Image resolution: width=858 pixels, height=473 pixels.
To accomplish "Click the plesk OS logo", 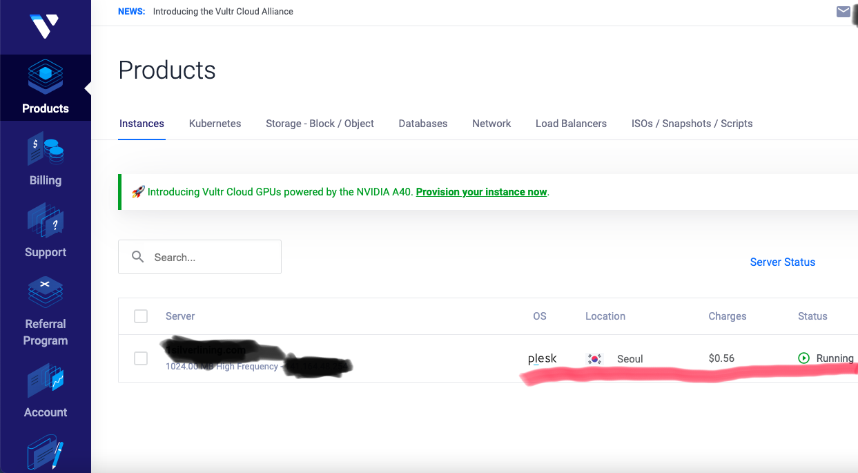I will coord(542,359).
